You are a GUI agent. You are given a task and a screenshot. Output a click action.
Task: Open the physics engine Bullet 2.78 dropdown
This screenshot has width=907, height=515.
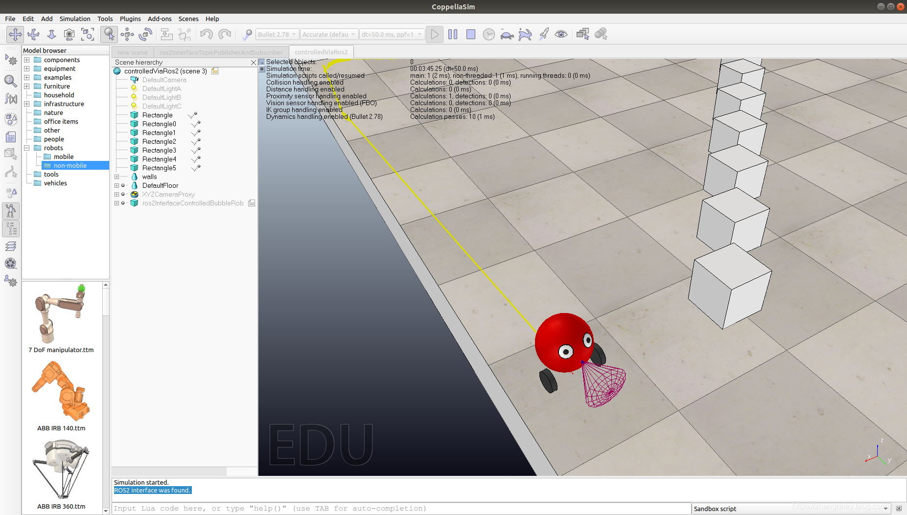pyautogui.click(x=277, y=34)
